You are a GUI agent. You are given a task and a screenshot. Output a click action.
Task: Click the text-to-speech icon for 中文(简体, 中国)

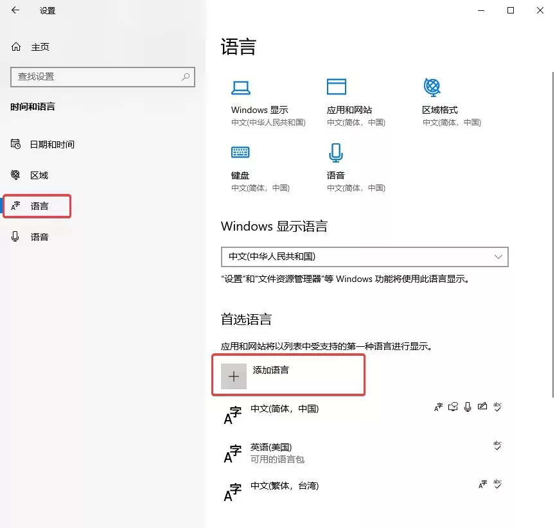click(452, 406)
